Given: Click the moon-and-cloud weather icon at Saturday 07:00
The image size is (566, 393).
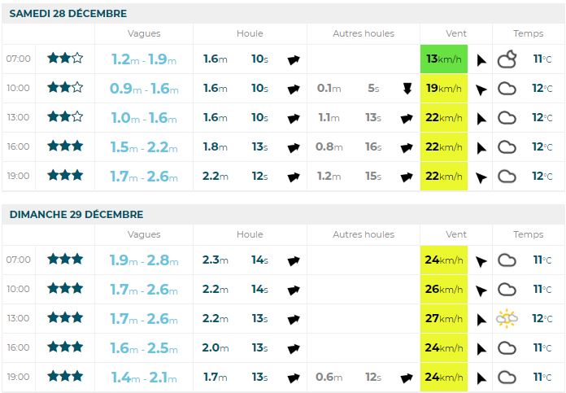Looking at the screenshot, I should click(x=507, y=59).
